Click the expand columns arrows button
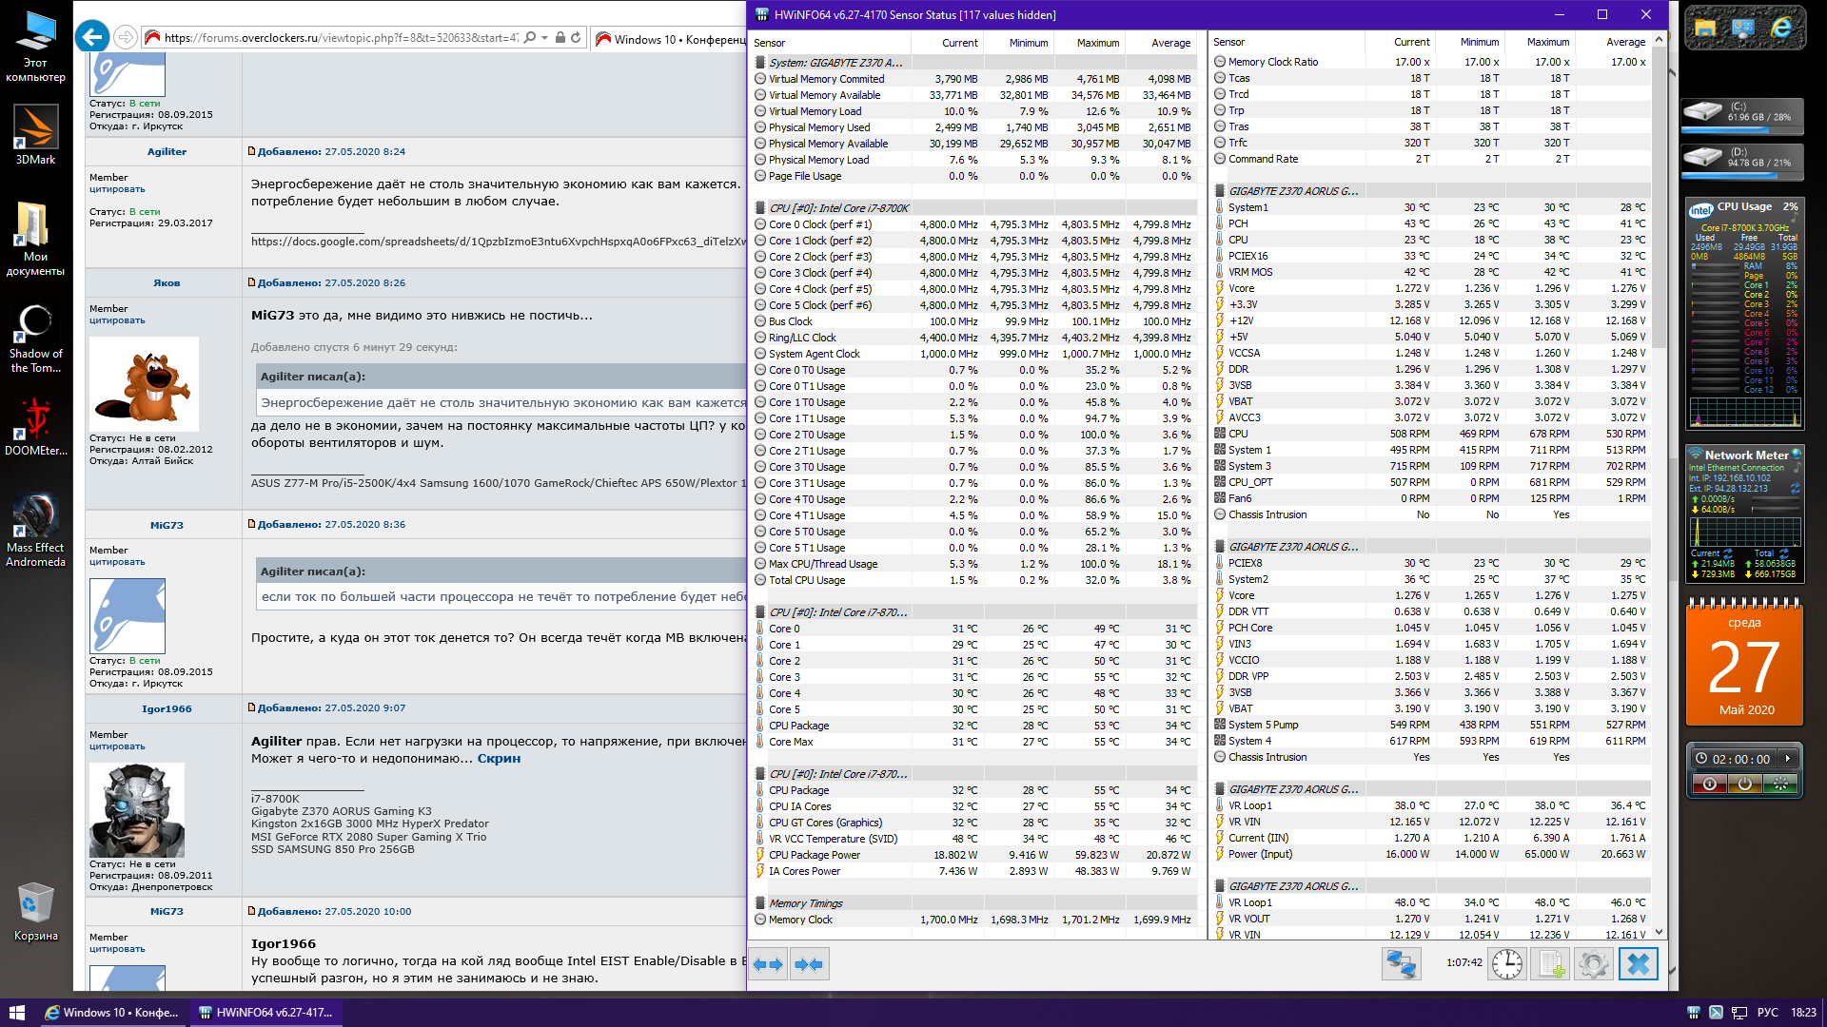This screenshot has height=1027, width=1827. coord(768,964)
